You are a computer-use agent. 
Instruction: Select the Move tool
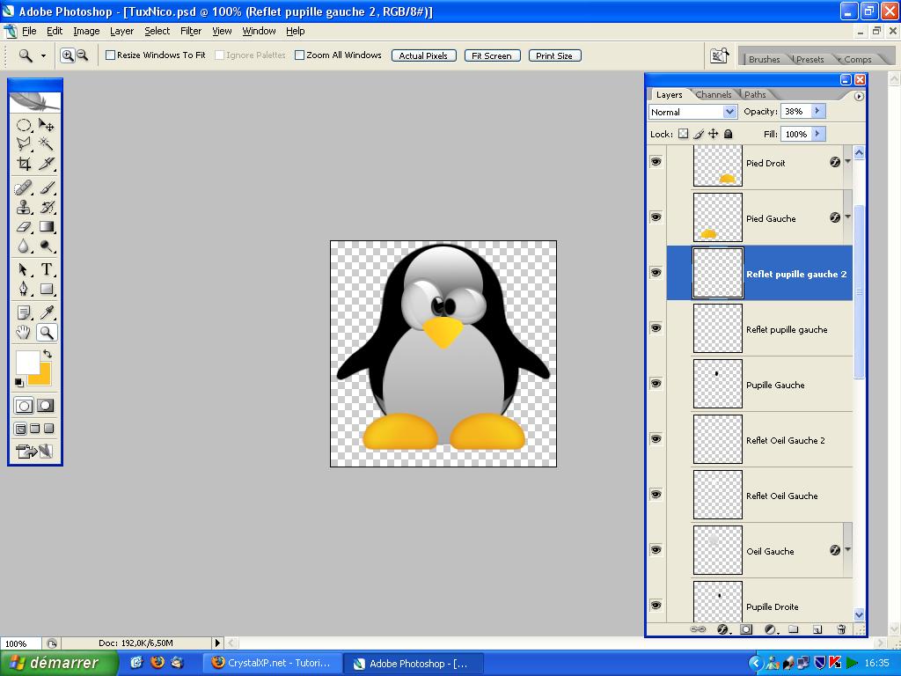click(46, 125)
